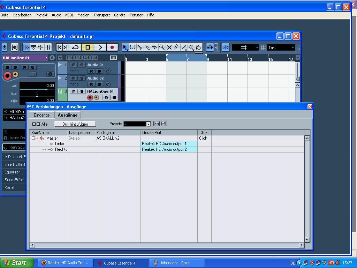The image size is (357, 268).
Task: Open the Takt grid type dropdown
Action: pos(281,47)
